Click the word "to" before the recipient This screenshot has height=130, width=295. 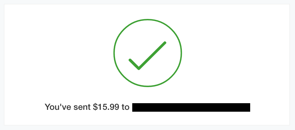pyautogui.click(x=125, y=107)
